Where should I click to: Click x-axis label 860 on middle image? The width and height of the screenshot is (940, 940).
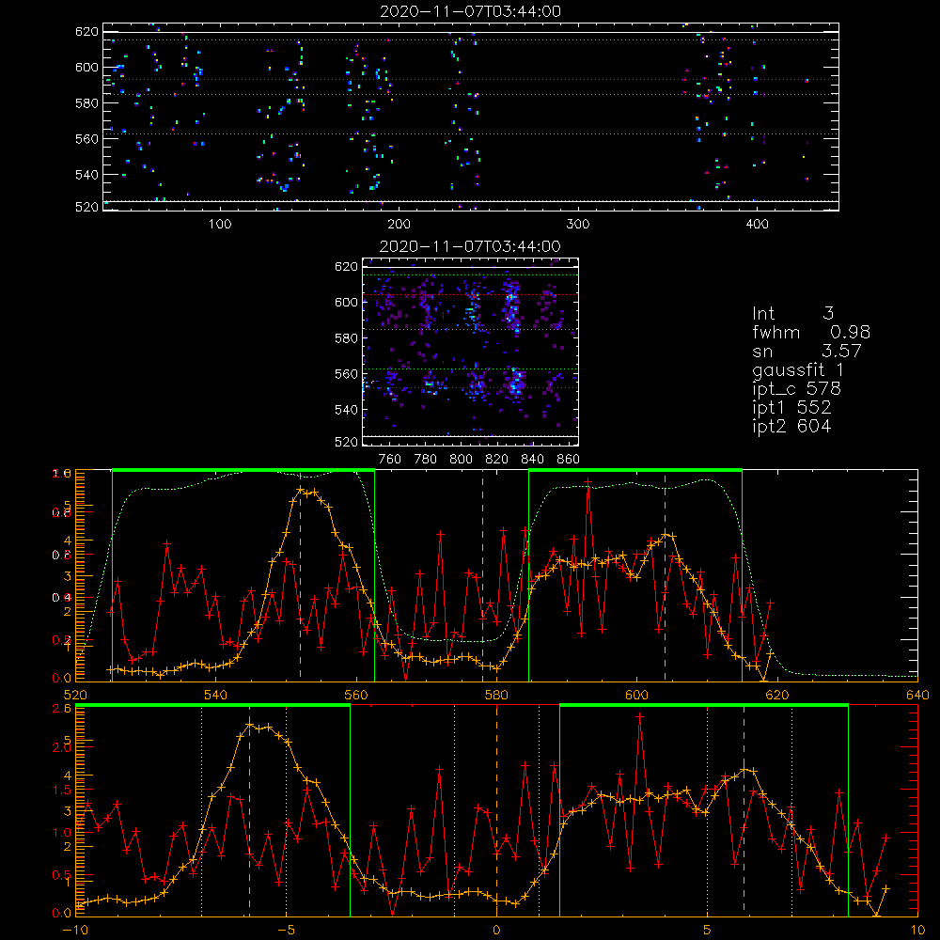[569, 460]
